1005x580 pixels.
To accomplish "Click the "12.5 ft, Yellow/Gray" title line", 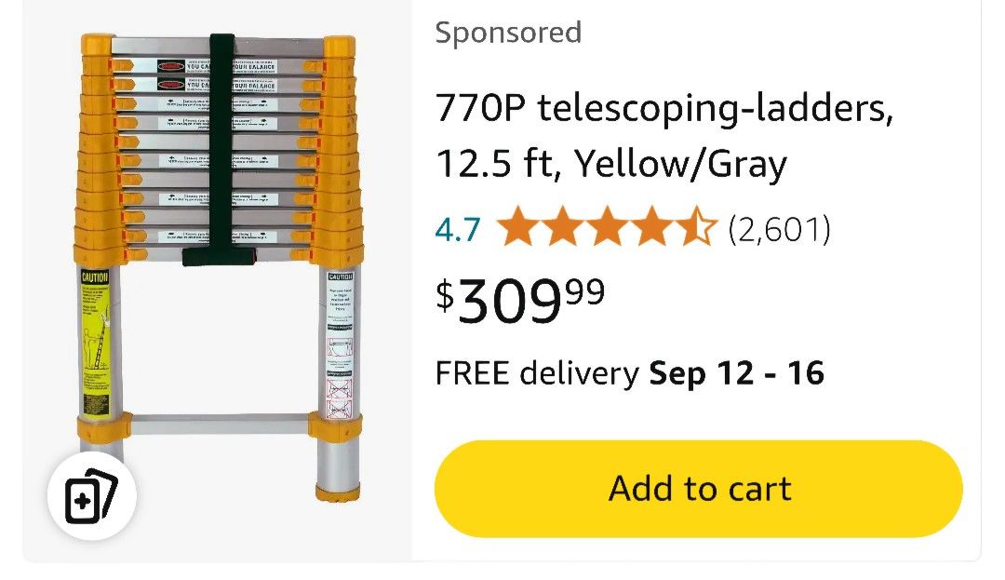I will click(x=611, y=165).
